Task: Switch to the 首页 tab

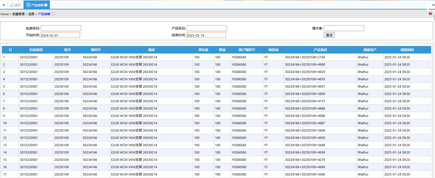Action: [x=15, y=5]
